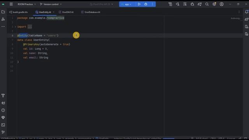Click the "users" string literal
The height and width of the screenshot is (140, 249).
pyautogui.click(x=52, y=35)
